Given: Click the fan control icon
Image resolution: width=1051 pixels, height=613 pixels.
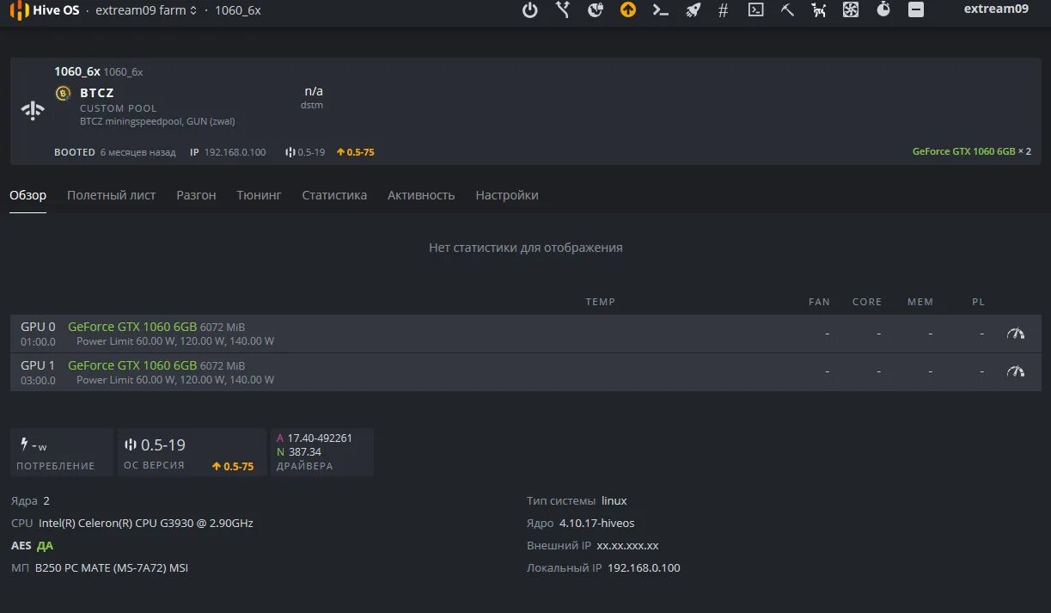Looking at the screenshot, I should (x=851, y=10).
